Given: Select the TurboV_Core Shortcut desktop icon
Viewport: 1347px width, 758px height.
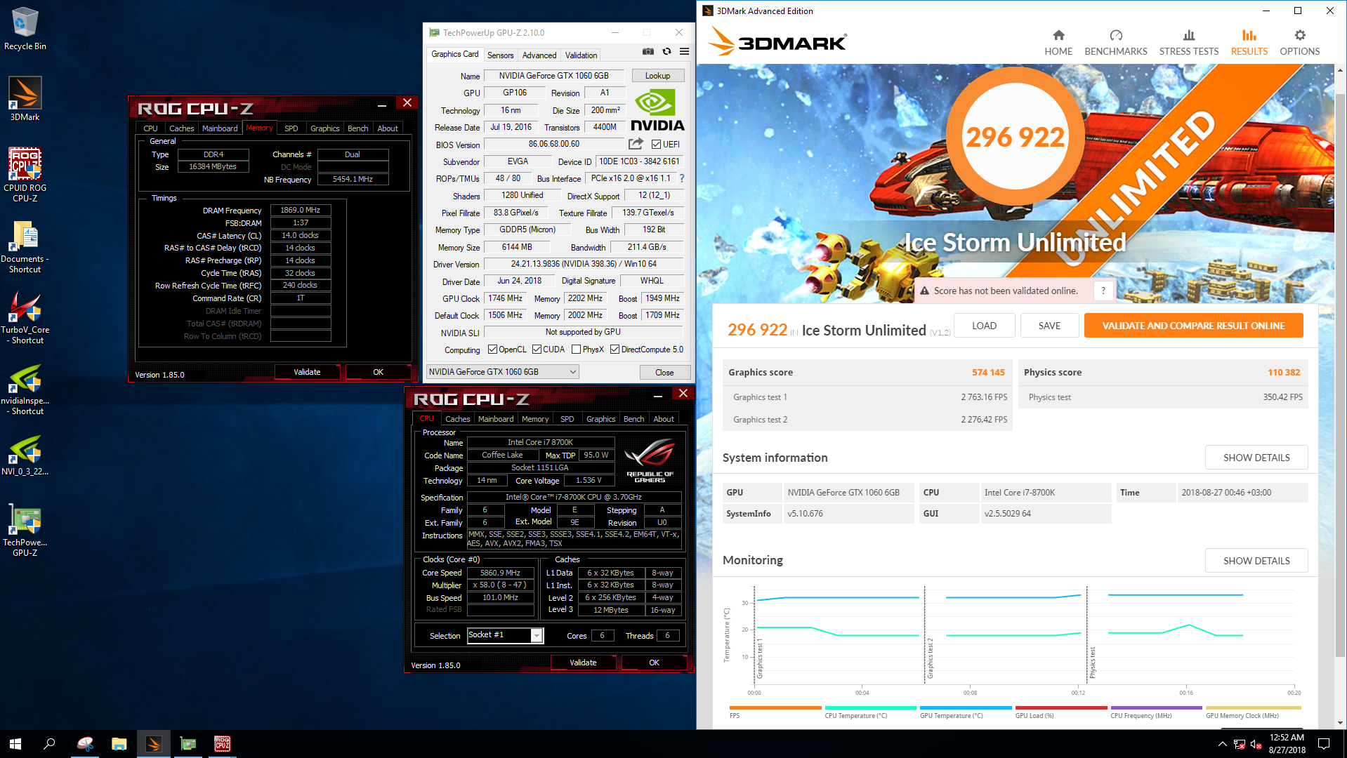Looking at the screenshot, I should pyautogui.click(x=25, y=319).
